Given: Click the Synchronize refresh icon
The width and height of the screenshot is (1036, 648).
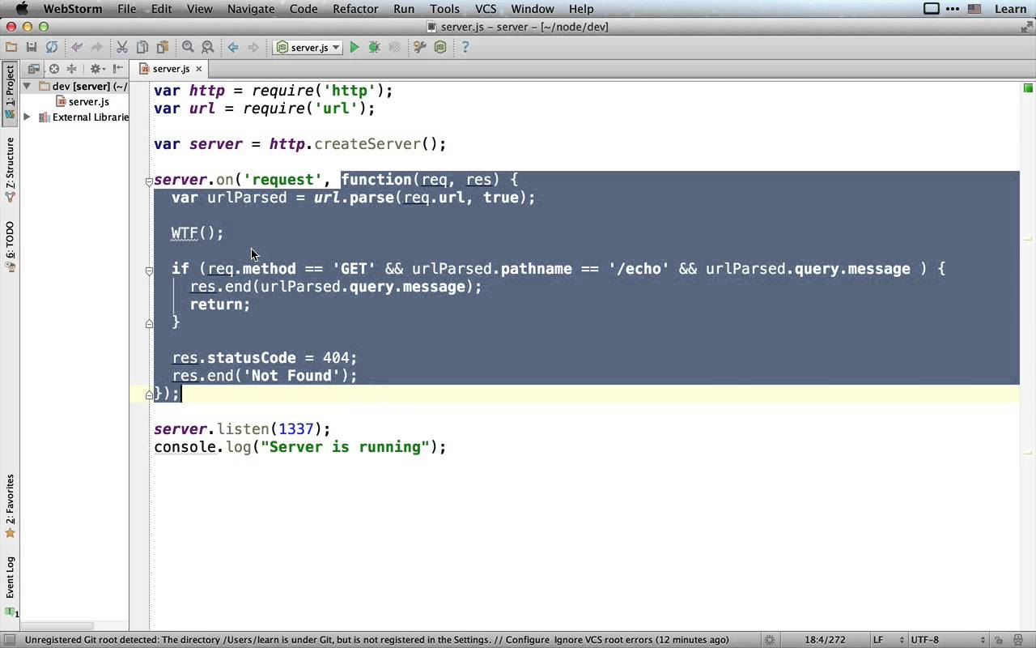Looking at the screenshot, I should pyautogui.click(x=52, y=48).
